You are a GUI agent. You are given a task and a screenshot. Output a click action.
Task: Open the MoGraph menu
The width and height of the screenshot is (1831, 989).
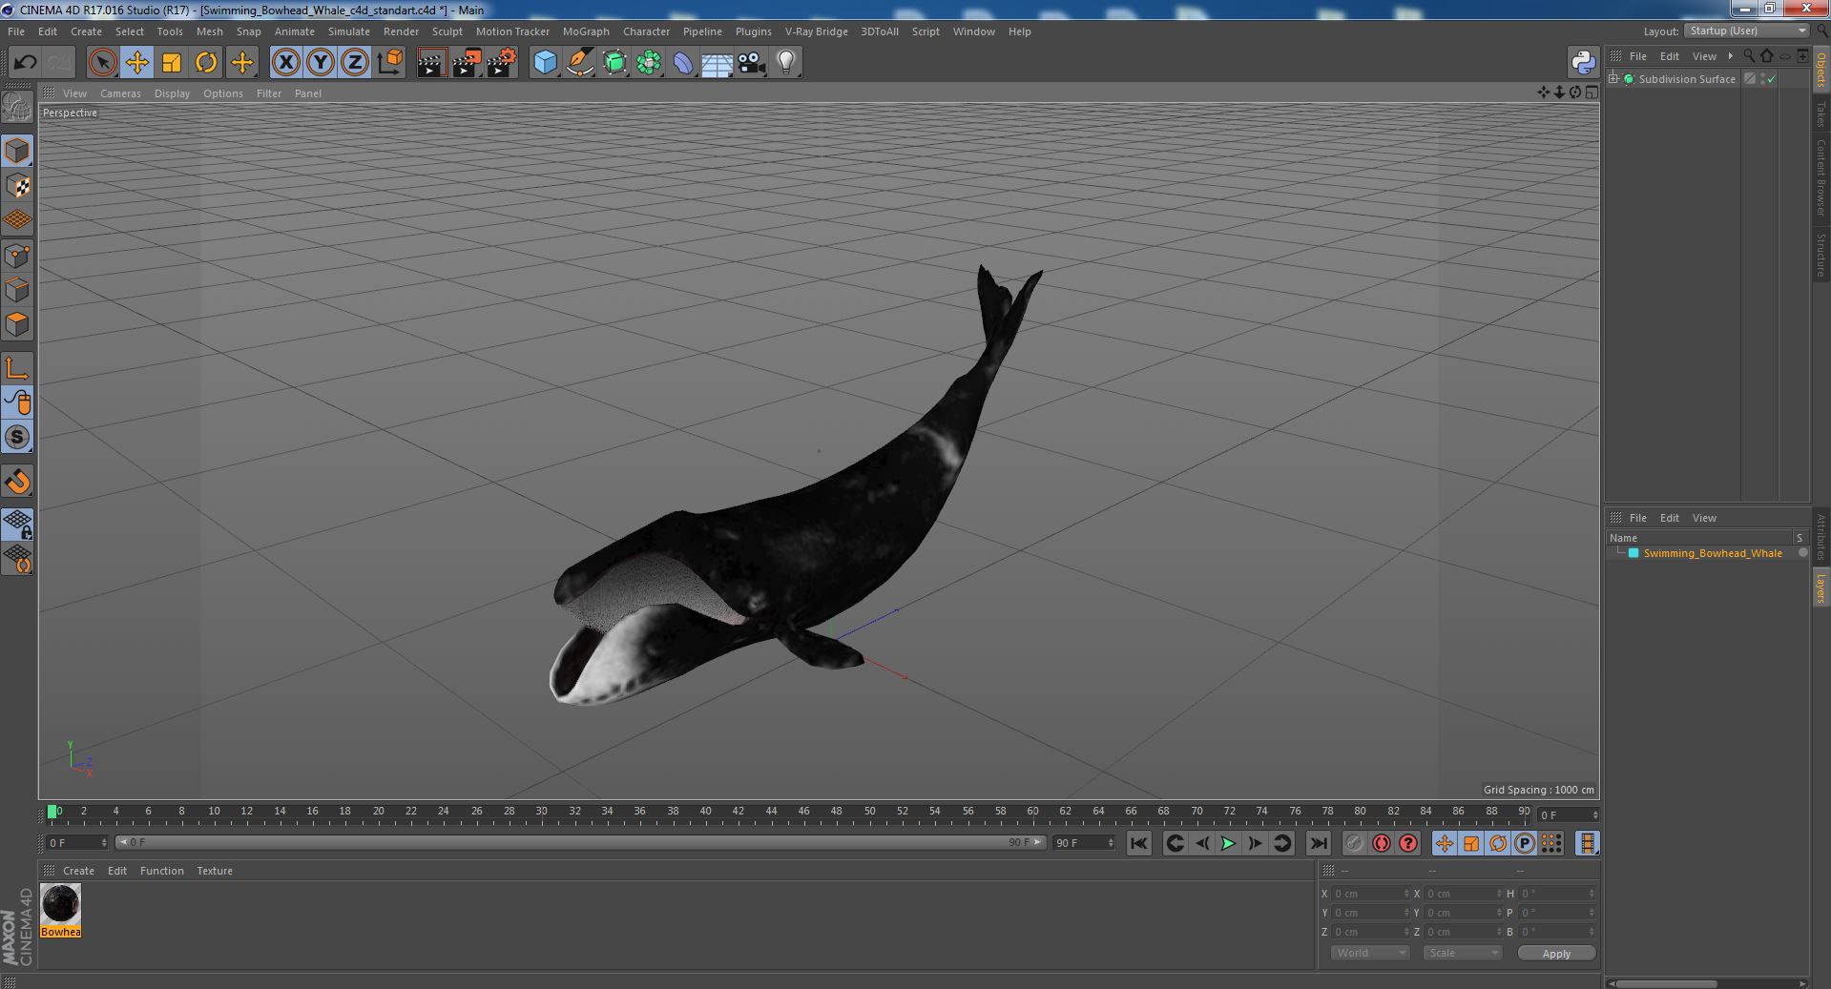(x=586, y=31)
